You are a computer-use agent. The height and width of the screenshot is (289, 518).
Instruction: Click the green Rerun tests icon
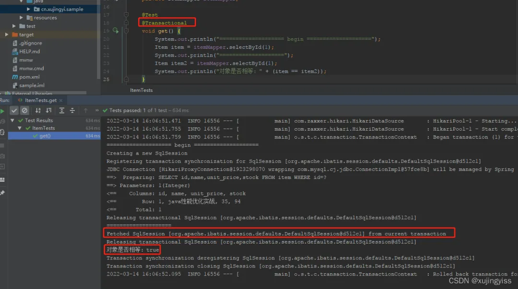click(x=2, y=111)
